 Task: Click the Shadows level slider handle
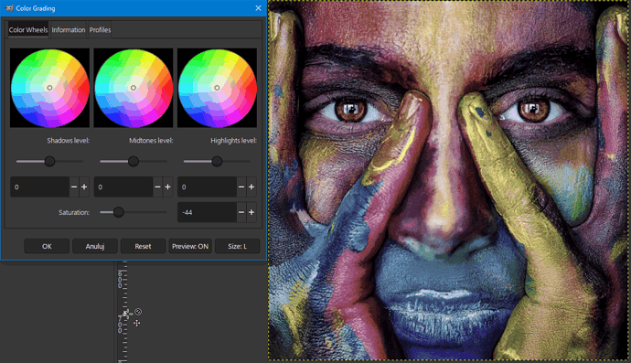tap(49, 161)
